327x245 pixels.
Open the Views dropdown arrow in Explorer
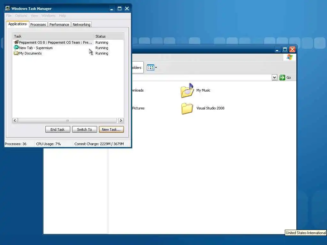tap(156, 68)
